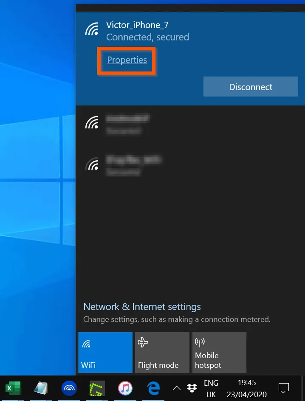Image resolution: width=305 pixels, height=401 pixels.
Task: Open Properties link for Victor_iPhone_7
Action: click(x=127, y=60)
